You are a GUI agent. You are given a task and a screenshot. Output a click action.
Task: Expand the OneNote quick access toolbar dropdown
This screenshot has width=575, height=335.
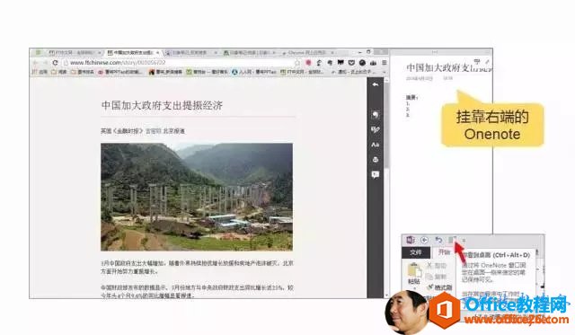(464, 241)
